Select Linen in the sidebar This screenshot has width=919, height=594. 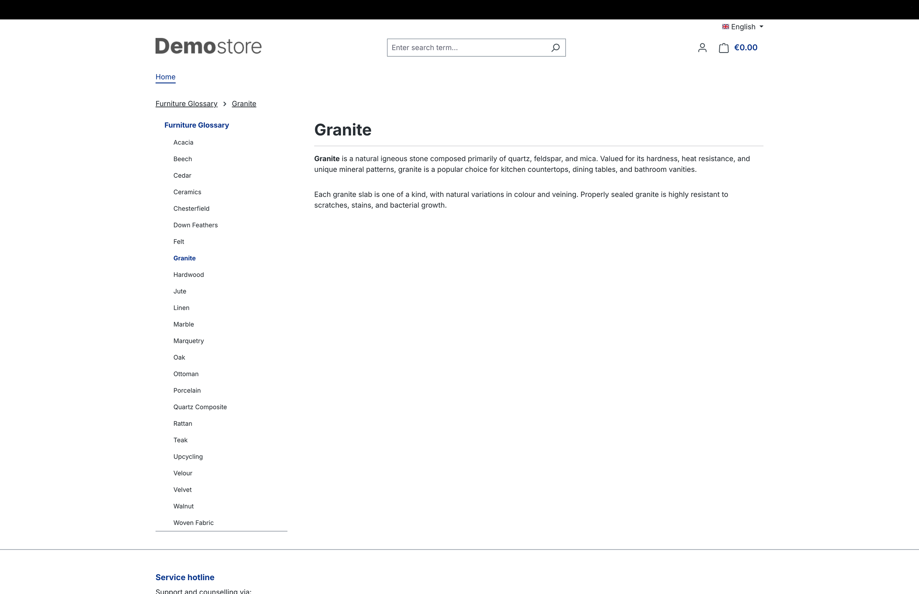181,308
